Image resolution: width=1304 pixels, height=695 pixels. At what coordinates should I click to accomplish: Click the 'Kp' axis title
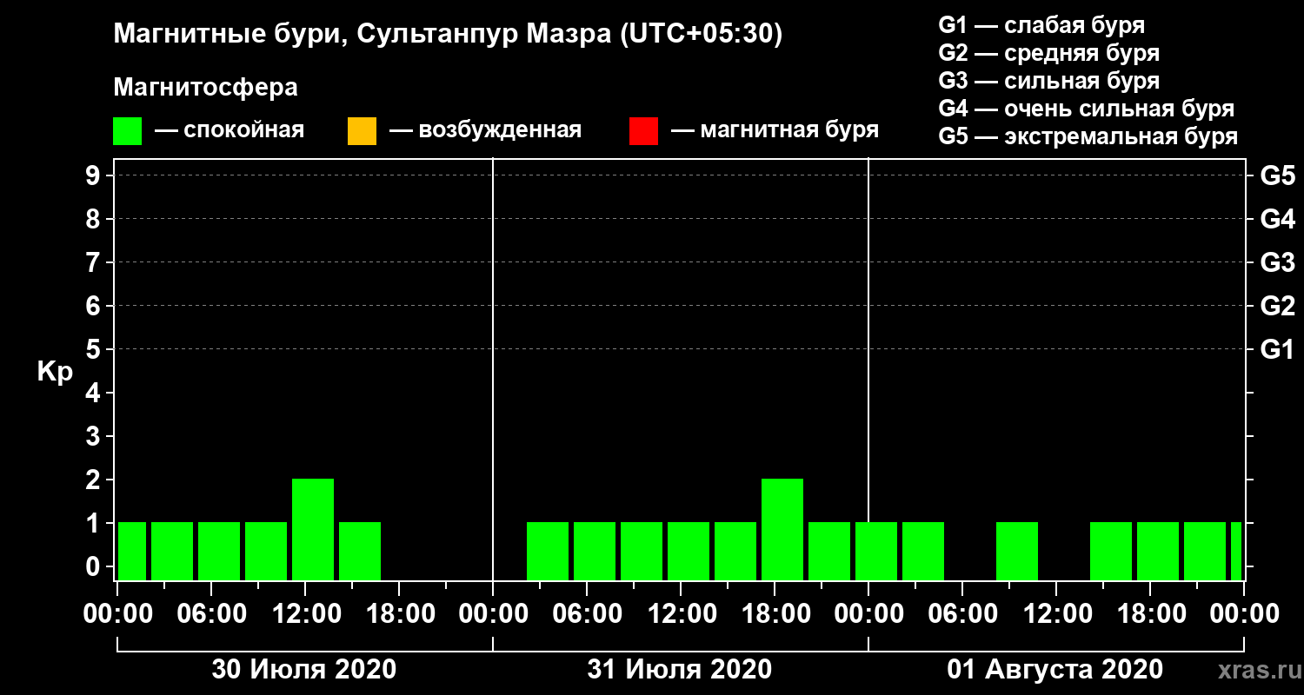[x=55, y=372]
